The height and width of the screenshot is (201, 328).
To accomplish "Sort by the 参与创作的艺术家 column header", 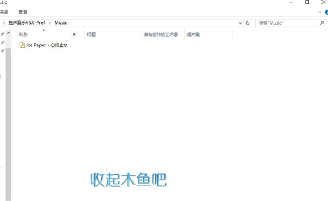I will tap(161, 34).
